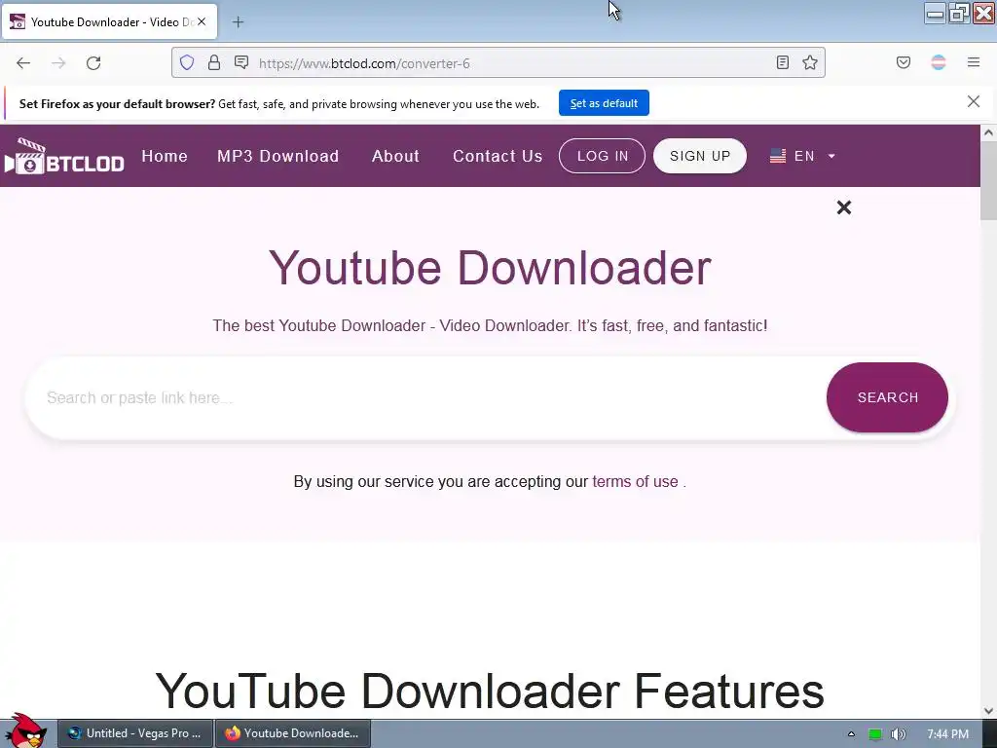Viewport: 997px width, 748px height.
Task: Click the page scrollbar down arrow
Action: pos(988,711)
